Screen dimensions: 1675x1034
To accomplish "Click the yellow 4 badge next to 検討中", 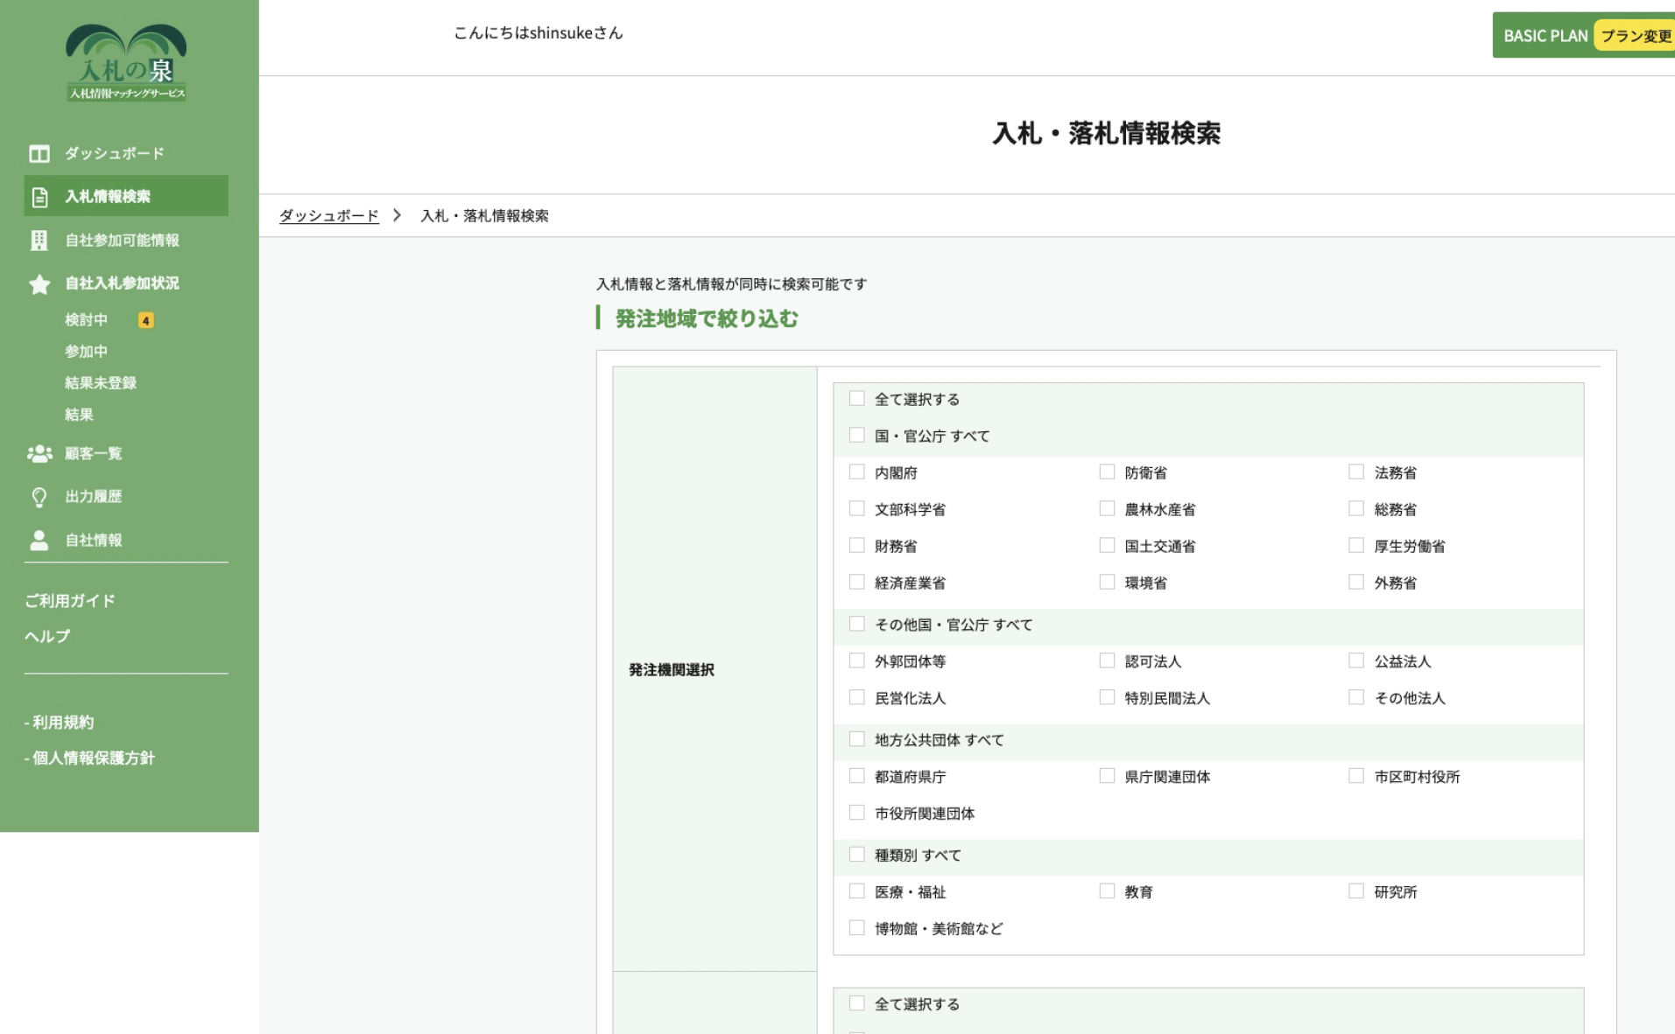I will click(146, 320).
